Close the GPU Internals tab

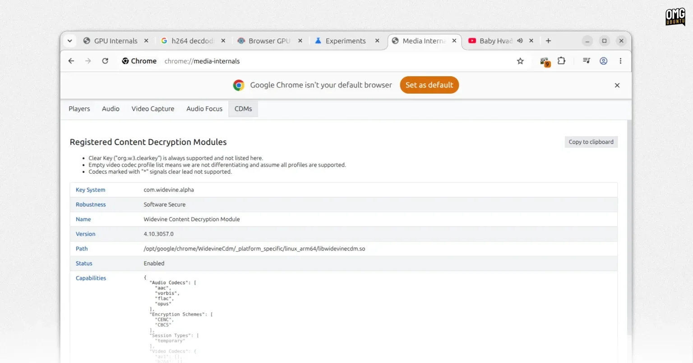pyautogui.click(x=146, y=41)
